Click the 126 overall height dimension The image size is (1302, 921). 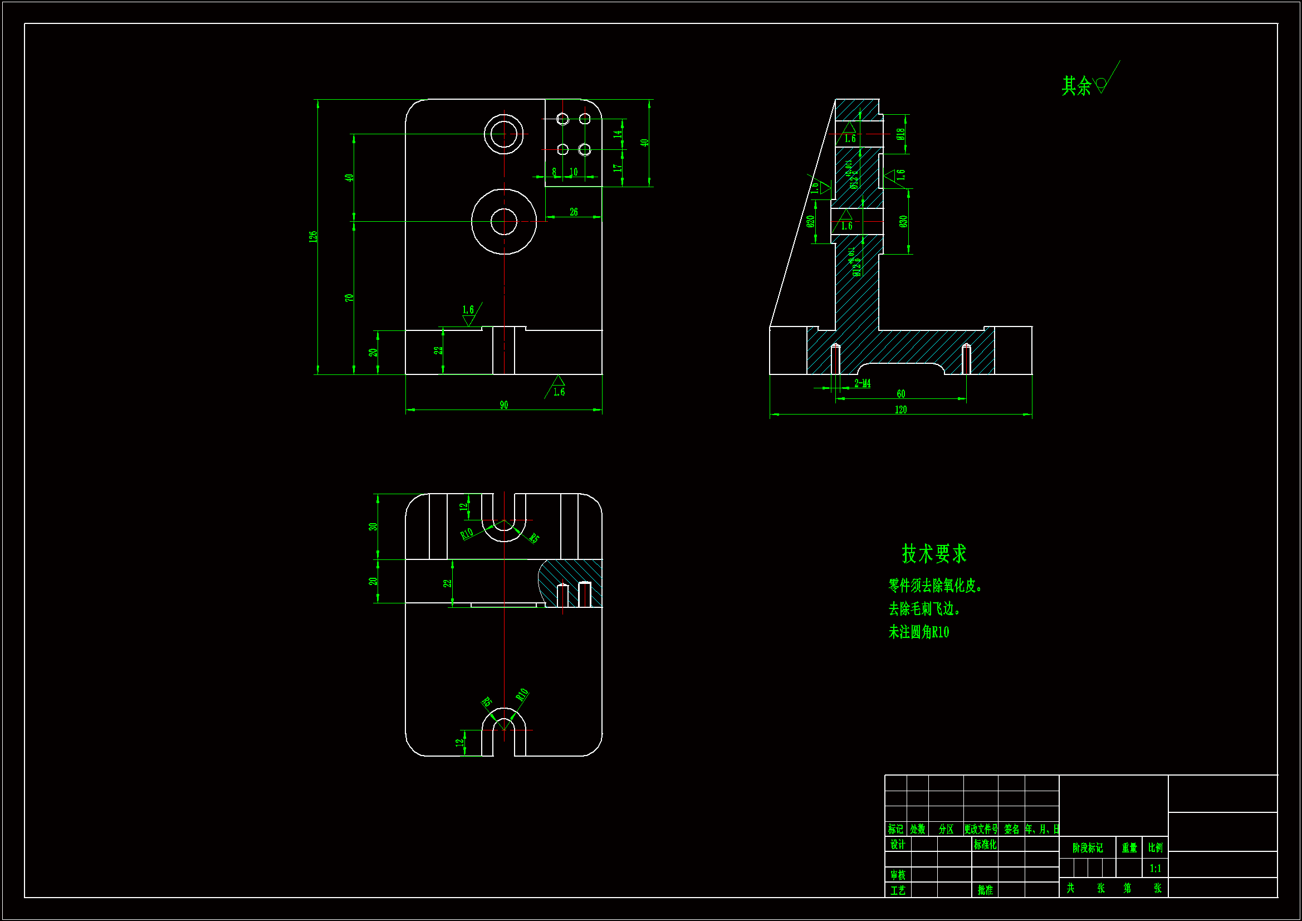click(313, 237)
